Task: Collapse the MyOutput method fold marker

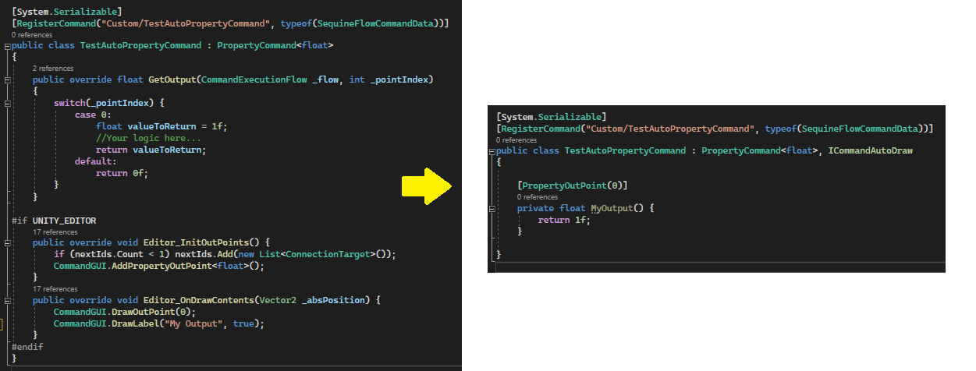Action: (492, 209)
